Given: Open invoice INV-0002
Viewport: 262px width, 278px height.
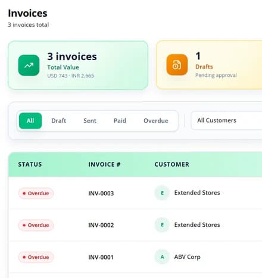Looking at the screenshot, I should [101, 225].
